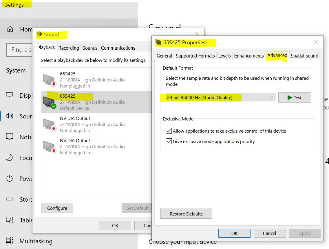
Task: Click the first NVIDIA Output device icon
Action: pos(50,125)
